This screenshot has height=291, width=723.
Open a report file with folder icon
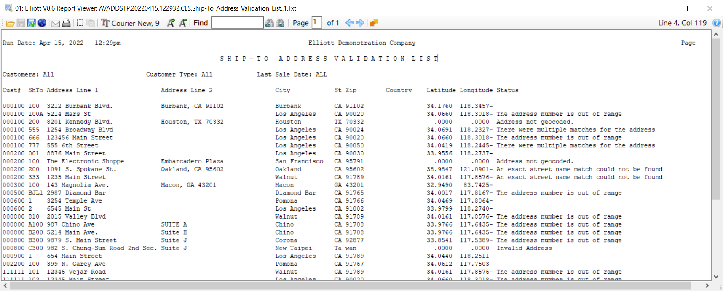[10, 23]
